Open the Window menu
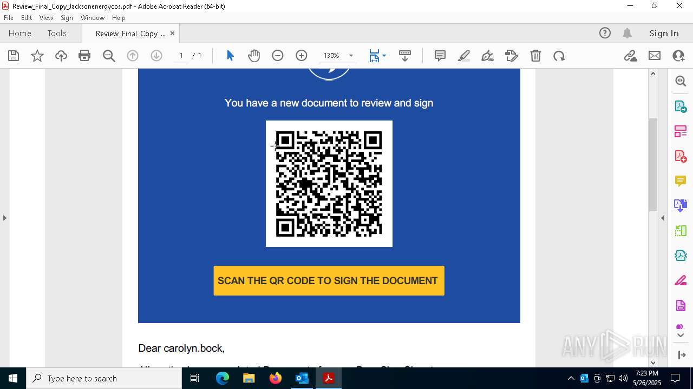The width and height of the screenshot is (693, 389). (93, 18)
